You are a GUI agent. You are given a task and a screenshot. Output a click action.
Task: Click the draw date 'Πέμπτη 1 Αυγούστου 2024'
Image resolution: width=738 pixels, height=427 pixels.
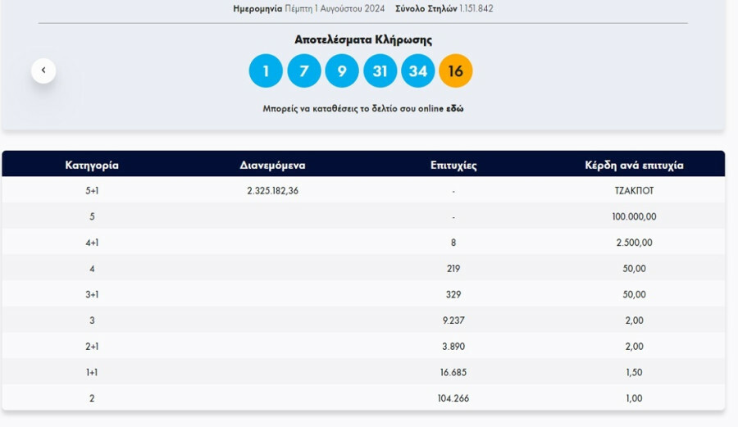tap(335, 9)
